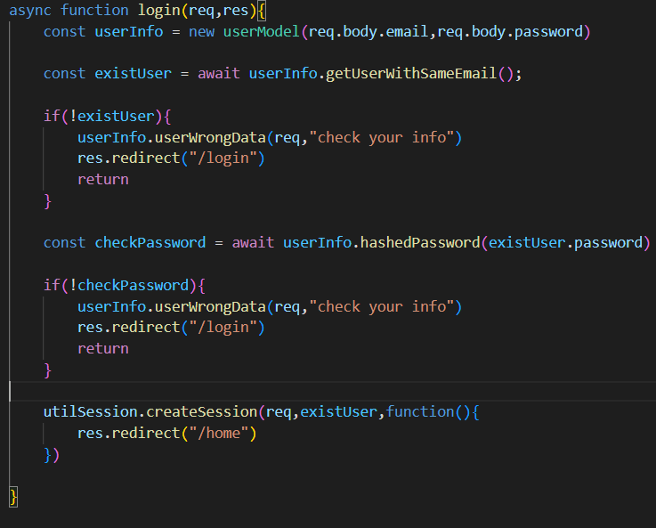Click the closing brace of login function
The width and height of the screenshot is (656, 528).
[x=13, y=497]
